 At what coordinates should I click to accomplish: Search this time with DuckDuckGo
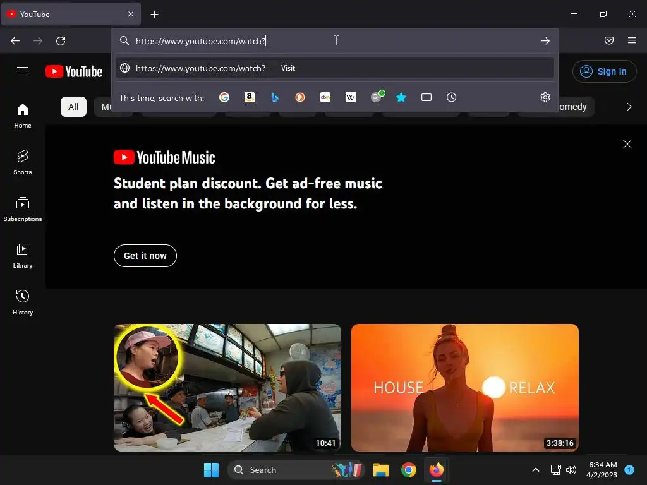click(300, 97)
